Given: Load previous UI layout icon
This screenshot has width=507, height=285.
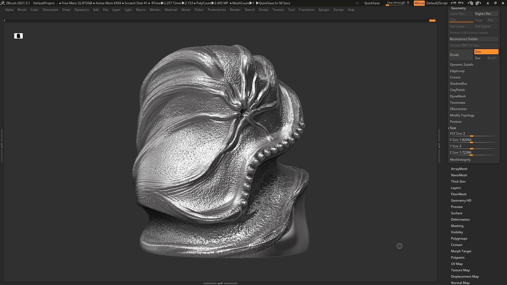Looking at the screenshot, I should 470,3.
